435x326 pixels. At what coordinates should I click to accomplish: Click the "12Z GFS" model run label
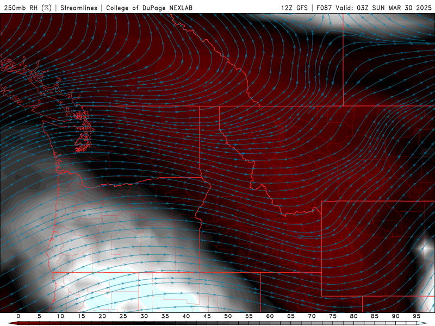(x=294, y=8)
